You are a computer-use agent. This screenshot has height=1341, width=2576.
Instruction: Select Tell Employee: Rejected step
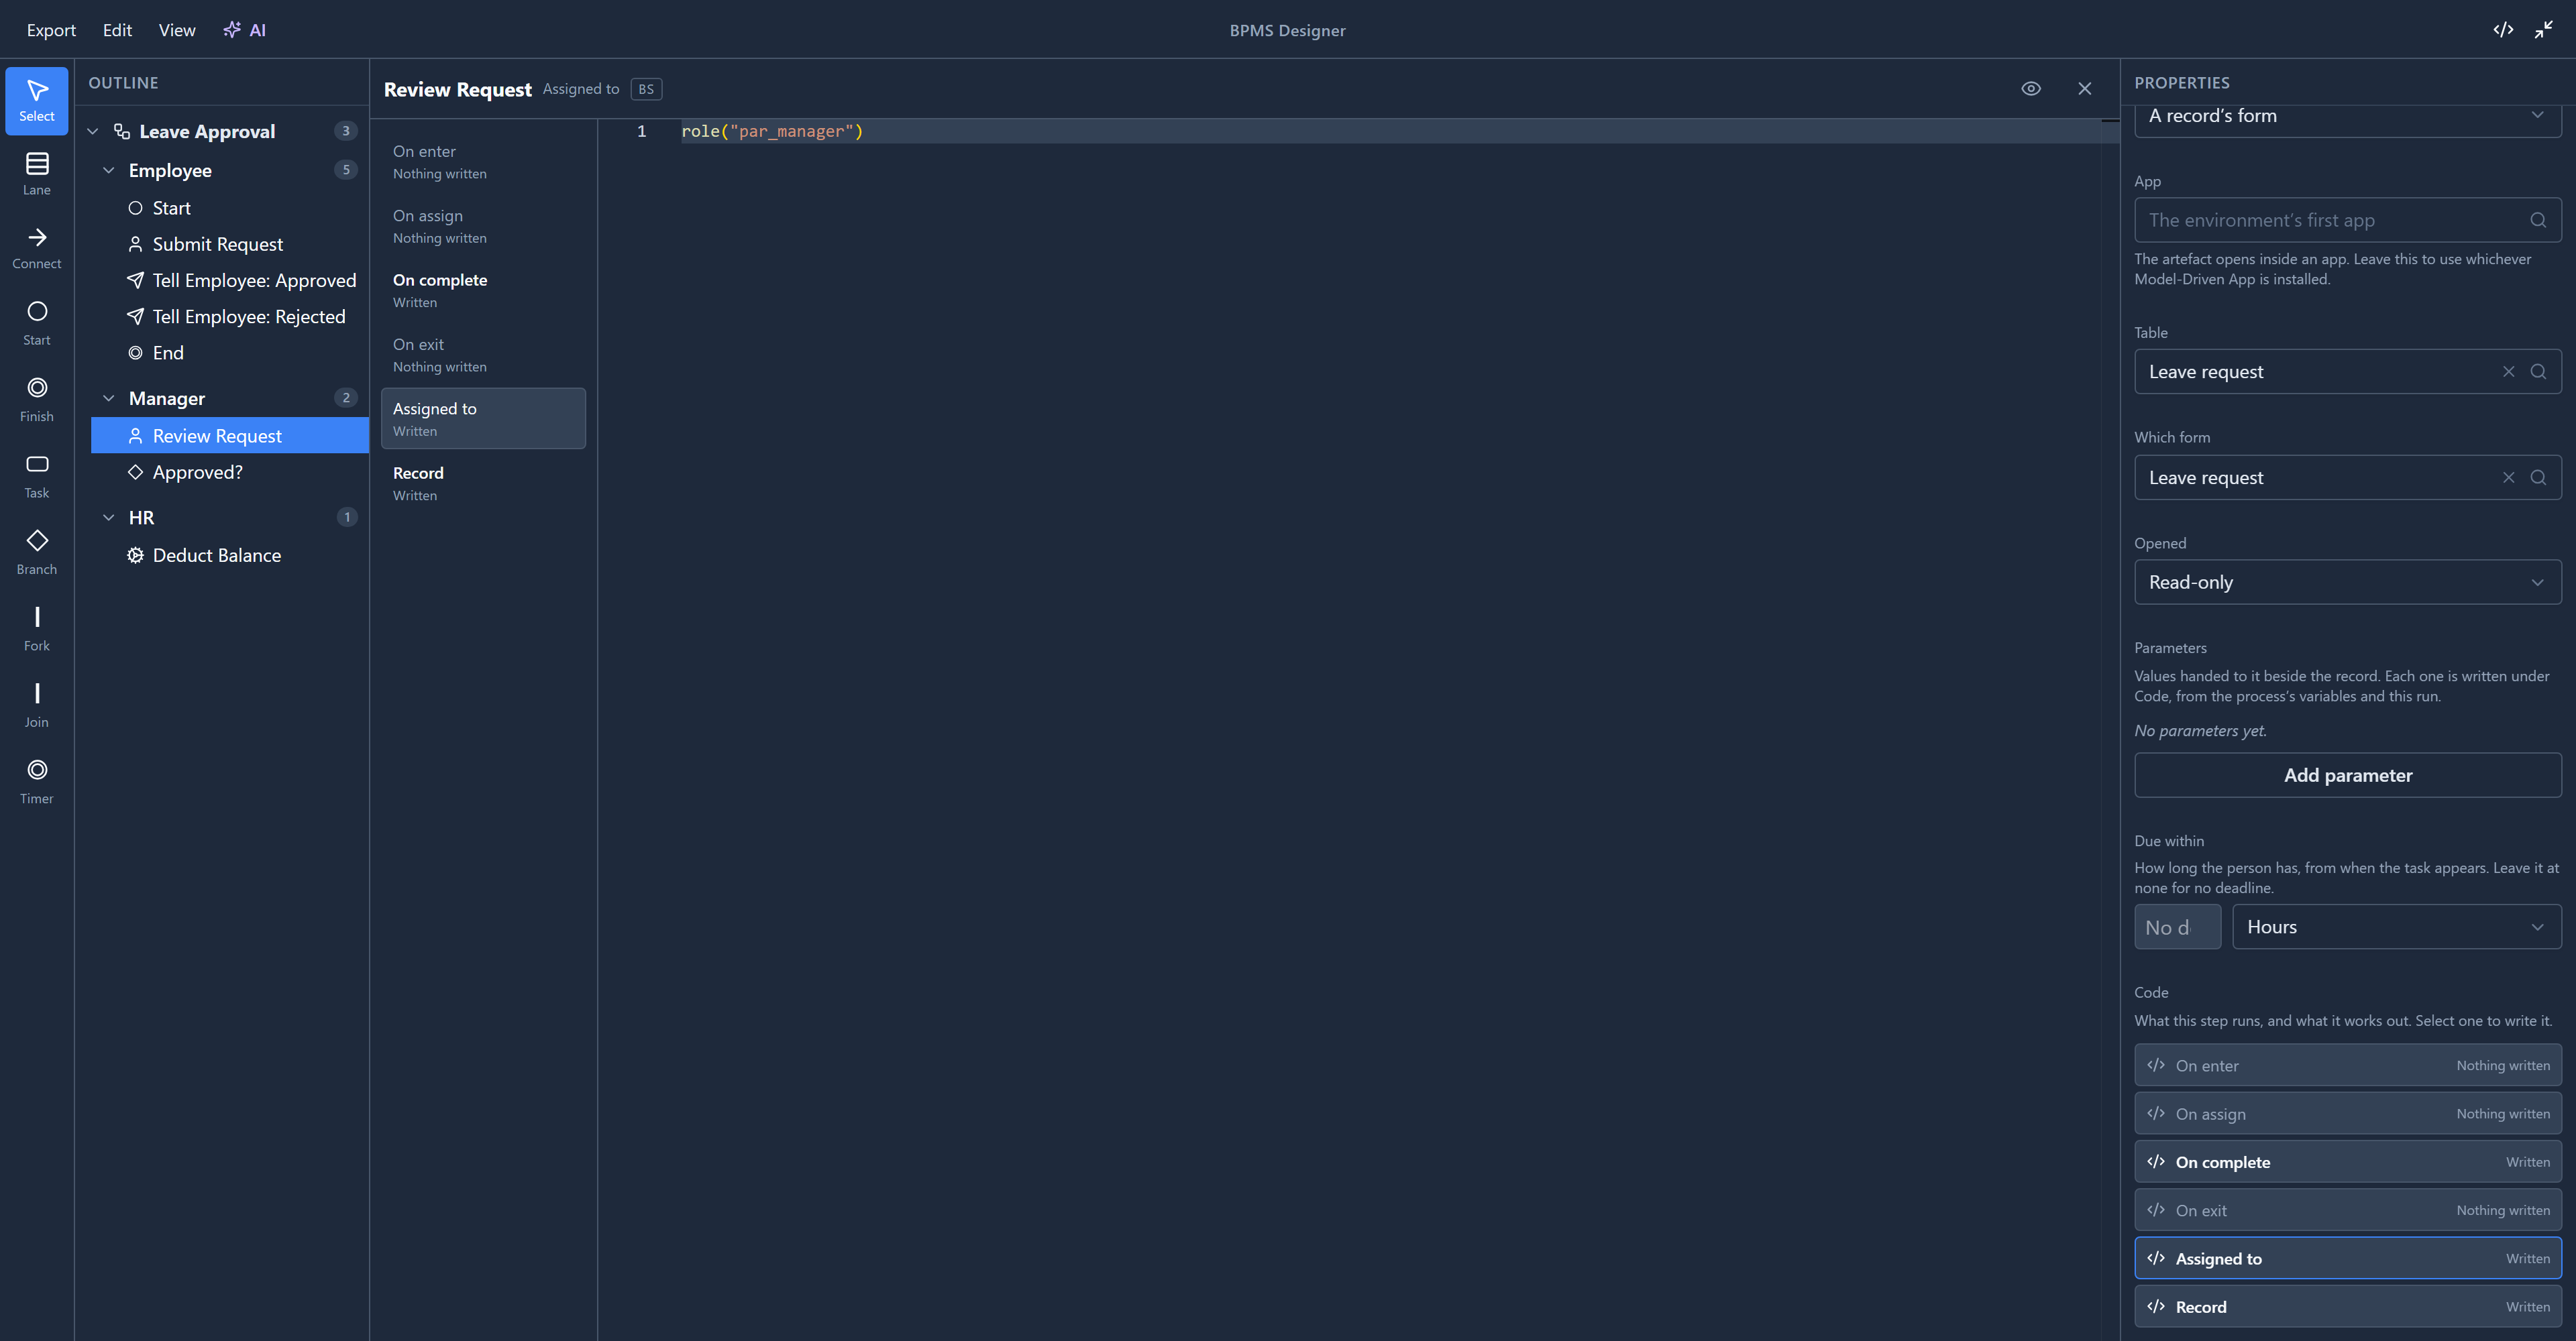(230, 316)
